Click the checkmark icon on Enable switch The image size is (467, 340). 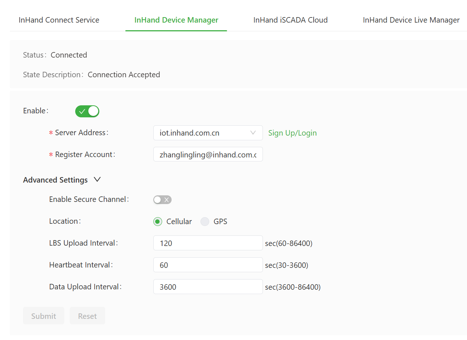[82, 112]
